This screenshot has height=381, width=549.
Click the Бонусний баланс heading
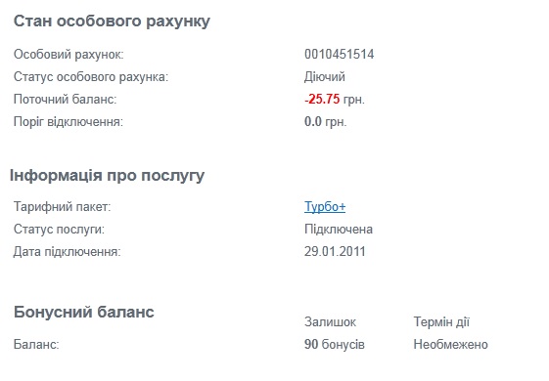[x=84, y=312]
